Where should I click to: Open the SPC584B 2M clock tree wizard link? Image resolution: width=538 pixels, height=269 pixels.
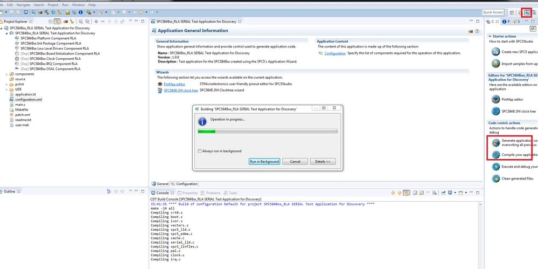tap(181, 91)
